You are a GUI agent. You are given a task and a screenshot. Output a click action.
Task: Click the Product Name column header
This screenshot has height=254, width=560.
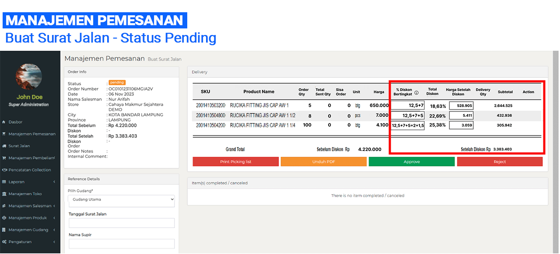[x=259, y=92]
